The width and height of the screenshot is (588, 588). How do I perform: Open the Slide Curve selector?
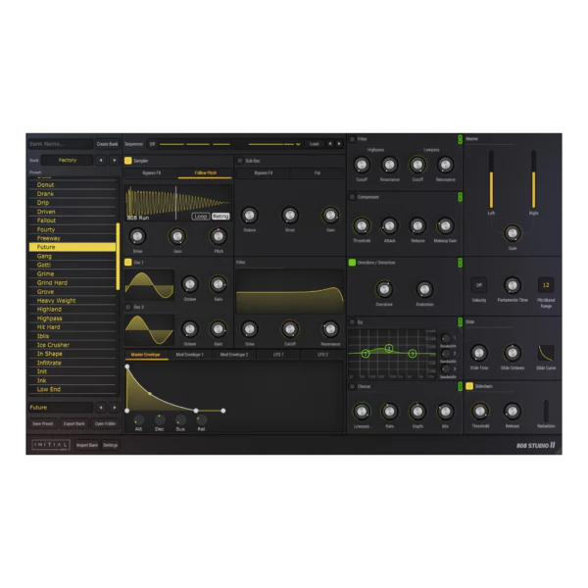click(x=546, y=353)
